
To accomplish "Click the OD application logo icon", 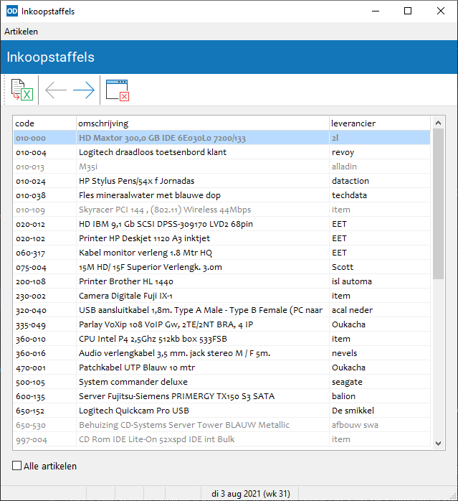I will (x=12, y=11).
